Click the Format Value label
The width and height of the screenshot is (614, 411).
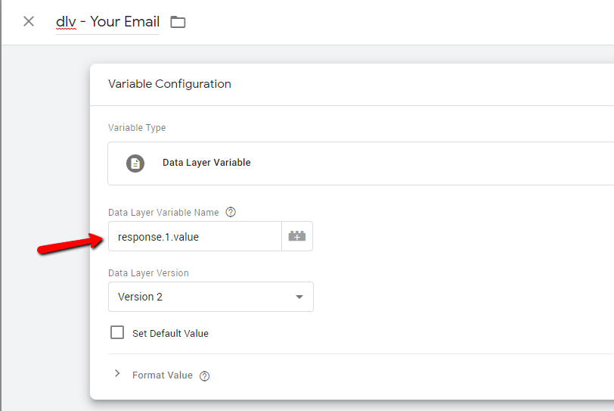tap(163, 375)
